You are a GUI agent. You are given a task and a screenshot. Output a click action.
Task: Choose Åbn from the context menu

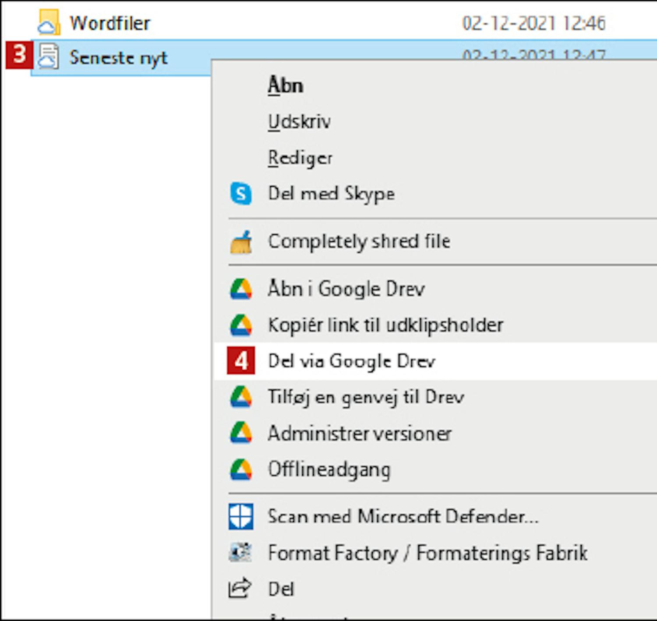pos(286,85)
